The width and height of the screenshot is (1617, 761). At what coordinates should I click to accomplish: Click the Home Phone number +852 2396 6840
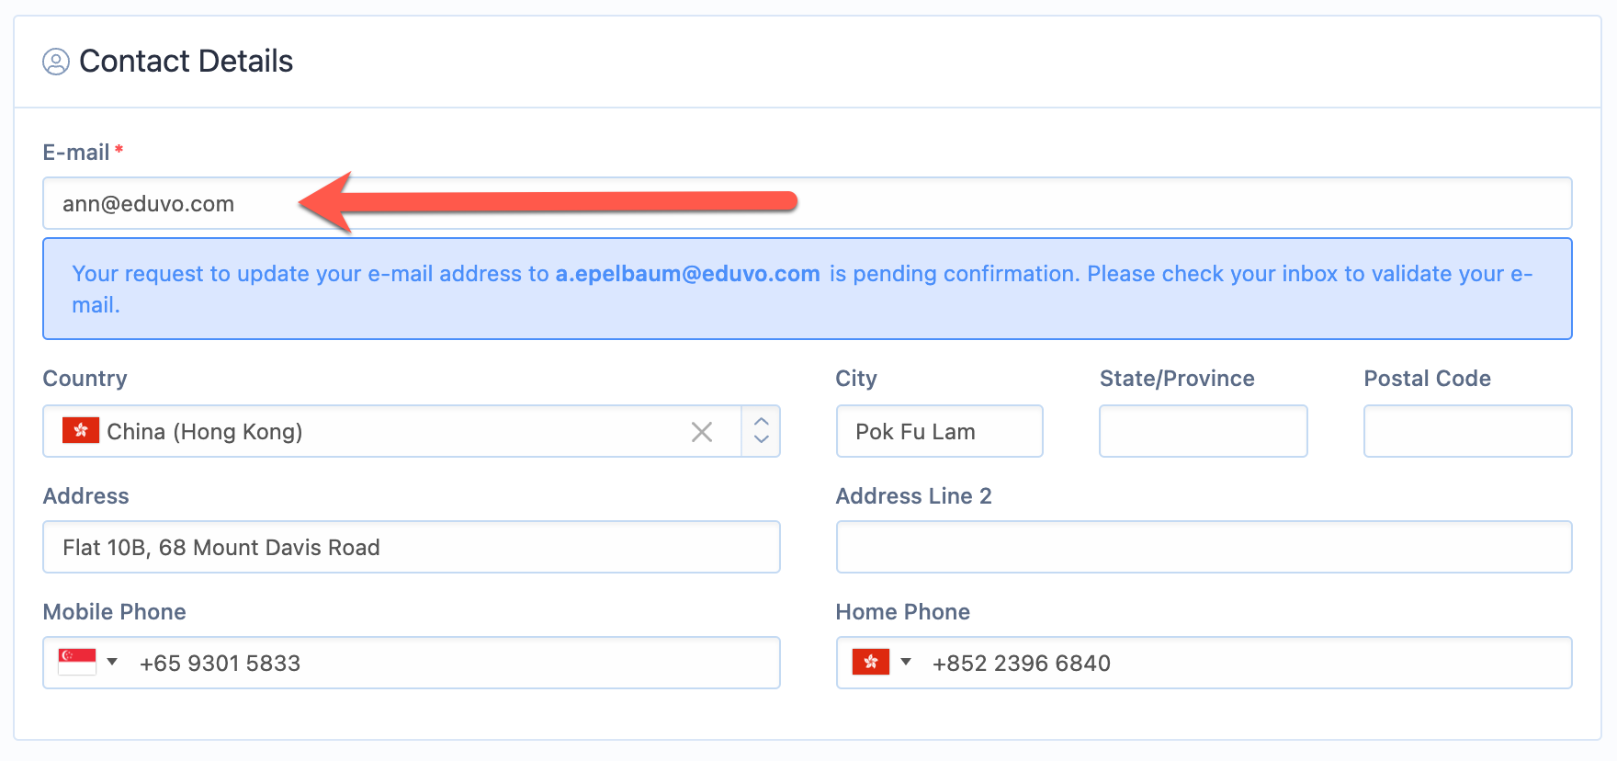pos(1021,664)
